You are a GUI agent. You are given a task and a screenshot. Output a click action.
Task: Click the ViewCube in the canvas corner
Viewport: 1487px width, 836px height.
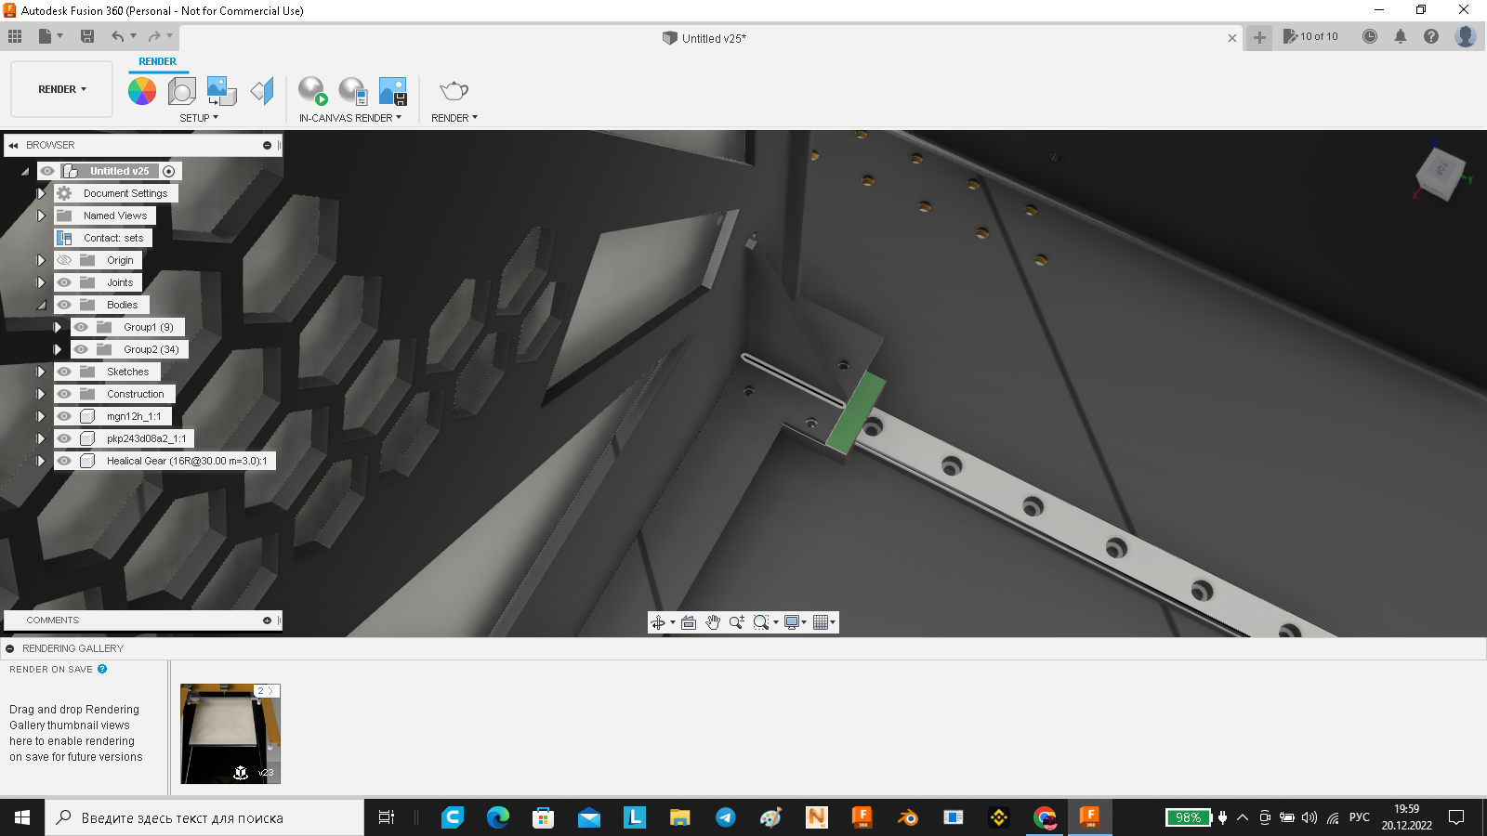point(1441,173)
